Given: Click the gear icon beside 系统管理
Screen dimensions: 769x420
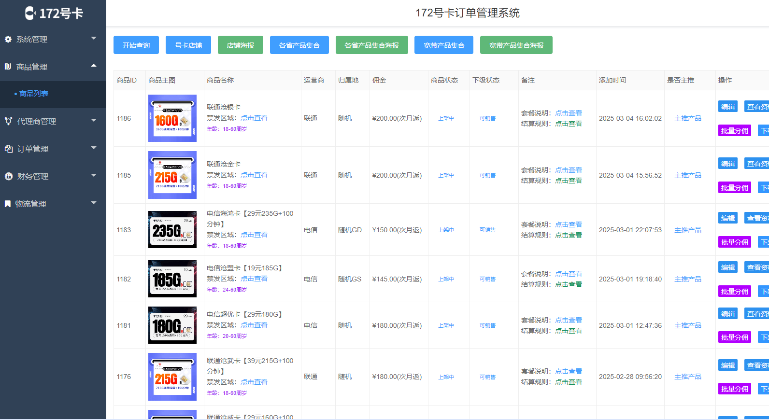Looking at the screenshot, I should pyautogui.click(x=8, y=39).
